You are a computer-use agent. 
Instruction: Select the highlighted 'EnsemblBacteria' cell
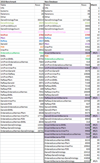[63, 53]
